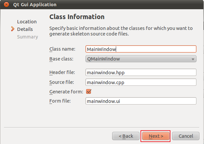The image size is (204, 144).
Task: Click into the Header file field
Action: point(140,72)
